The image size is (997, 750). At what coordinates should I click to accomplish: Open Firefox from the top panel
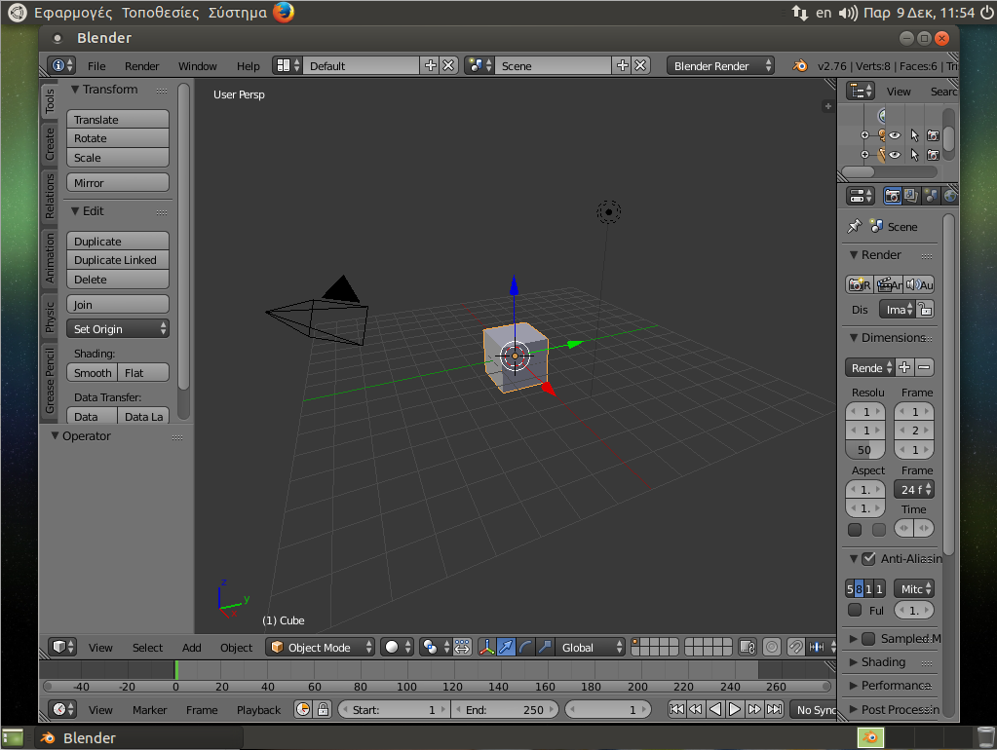click(284, 13)
